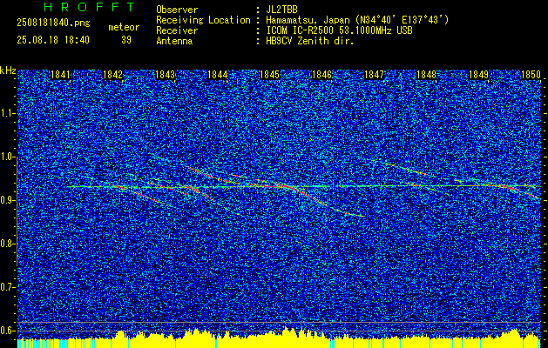The height and width of the screenshot is (348, 548).
Task: Click the 1842 time marker
Action: point(113,75)
